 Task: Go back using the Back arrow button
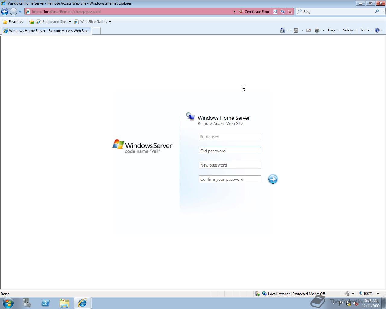tap(5, 12)
